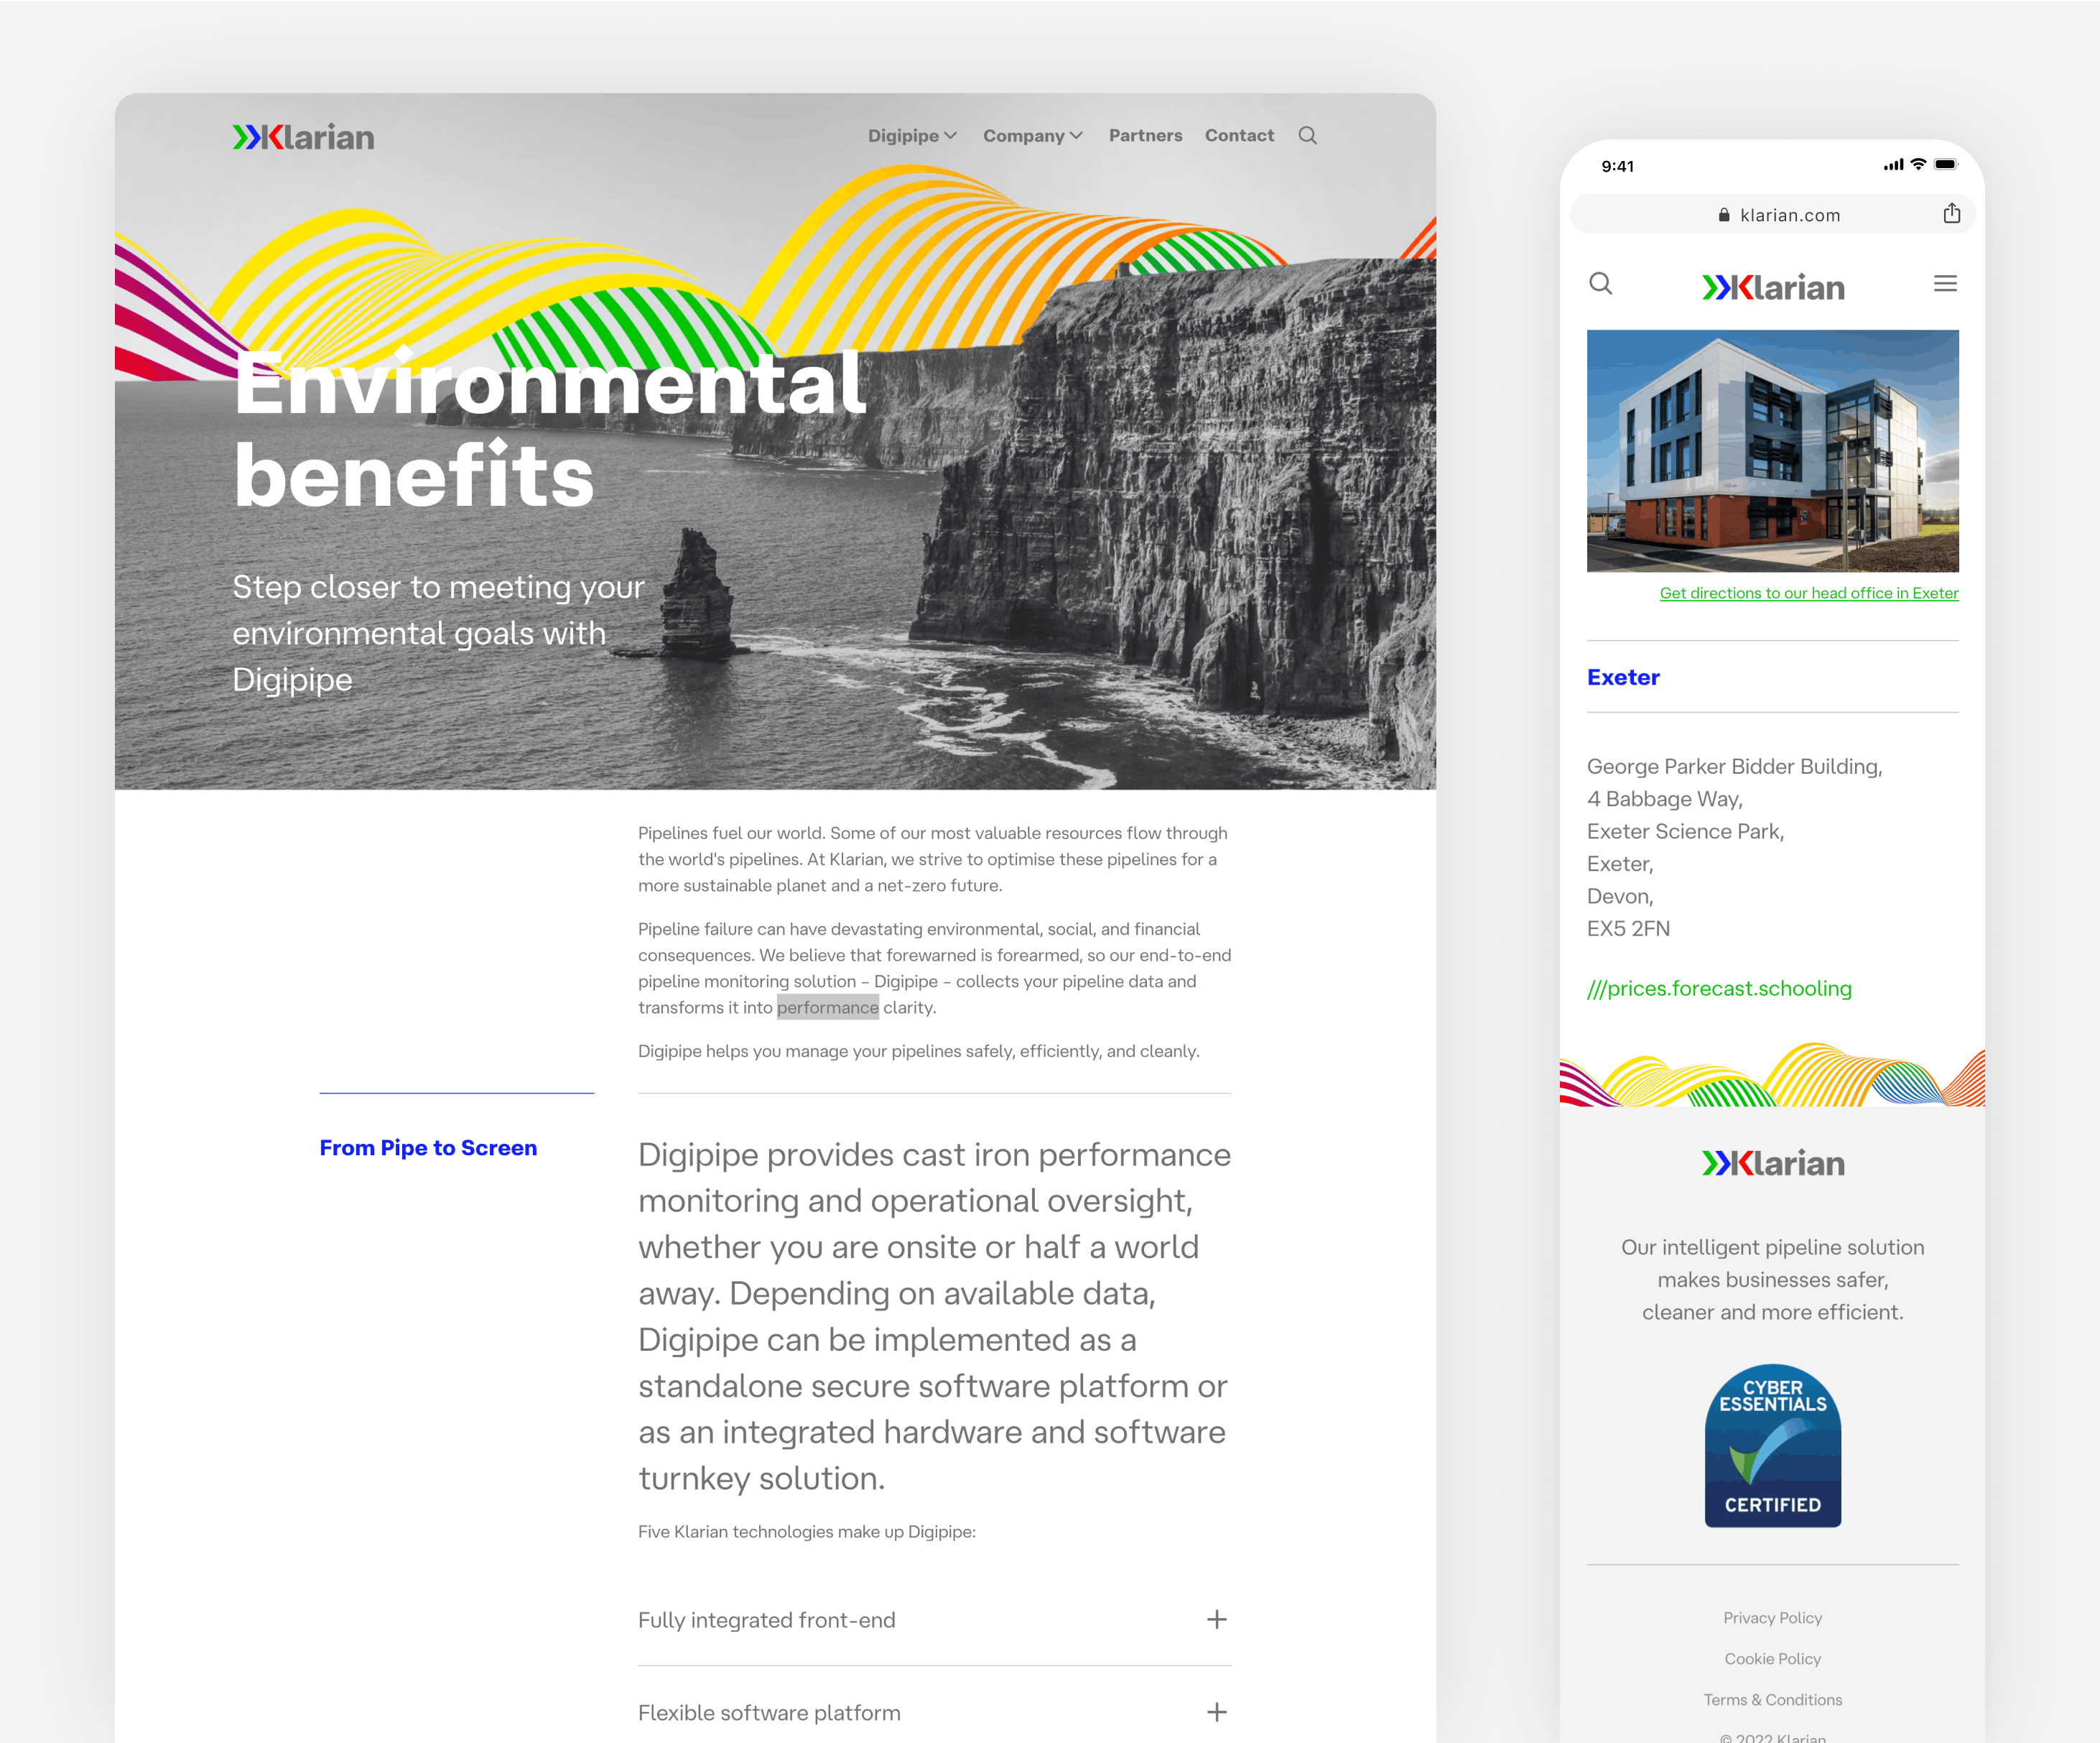Open the Cyber Essentials Certified badge
The width and height of the screenshot is (2100, 1743).
pos(1773,1446)
